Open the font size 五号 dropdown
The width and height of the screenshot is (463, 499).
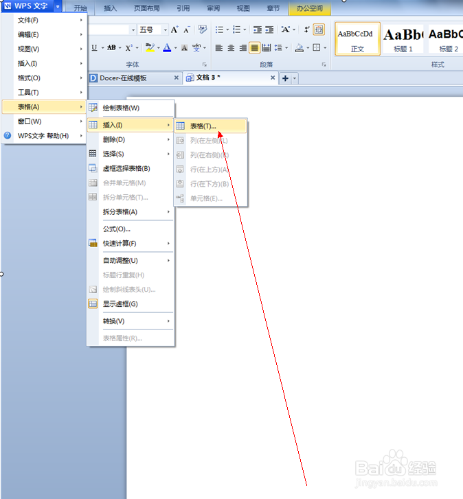[166, 30]
